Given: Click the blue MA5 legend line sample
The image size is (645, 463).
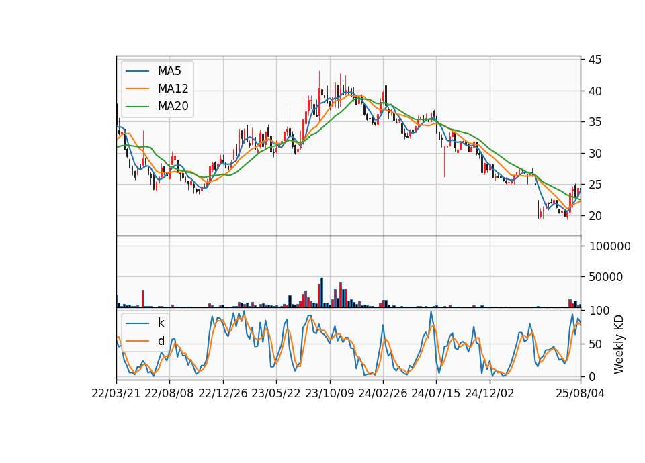Looking at the screenshot, I should pos(137,71).
